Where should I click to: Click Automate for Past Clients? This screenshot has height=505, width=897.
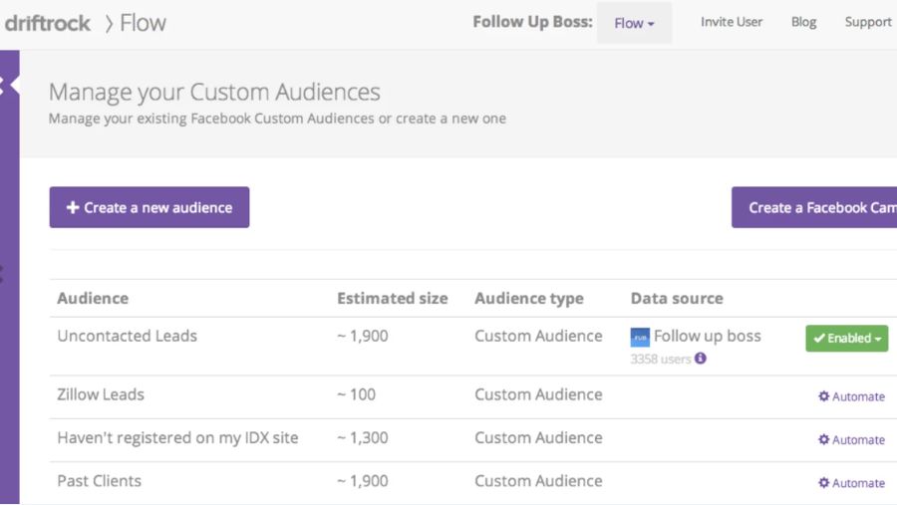click(x=851, y=483)
